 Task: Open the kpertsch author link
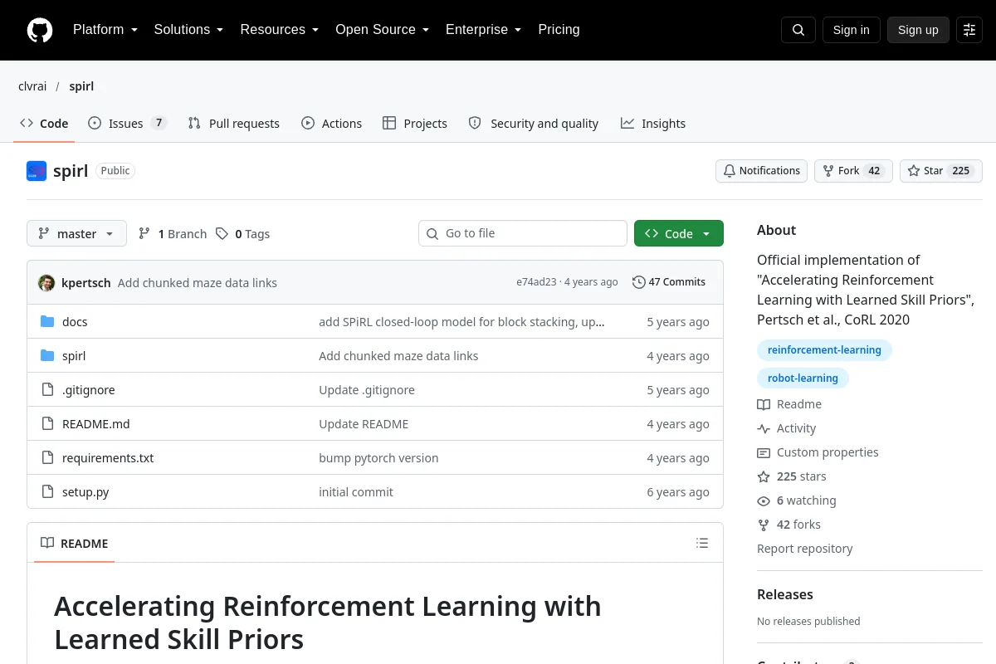point(86,283)
